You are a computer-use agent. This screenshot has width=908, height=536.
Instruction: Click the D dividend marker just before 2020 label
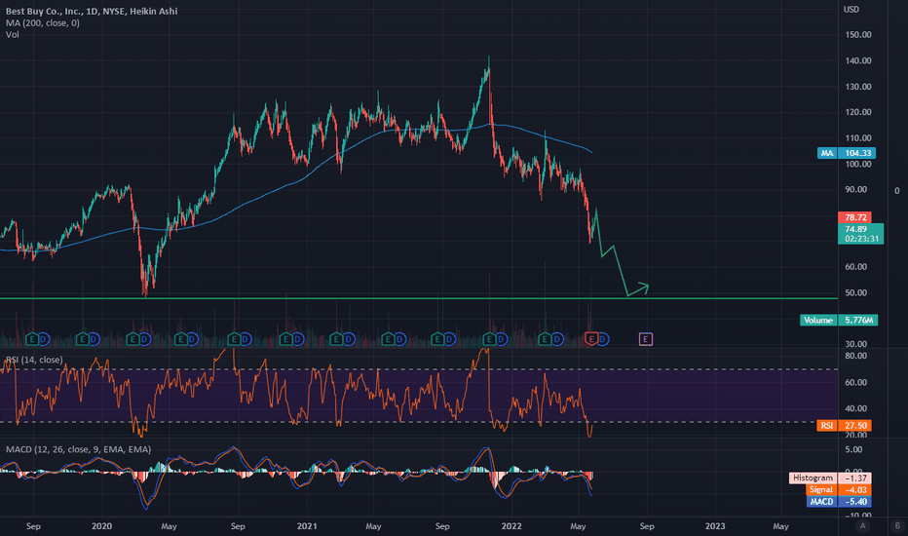tap(94, 339)
